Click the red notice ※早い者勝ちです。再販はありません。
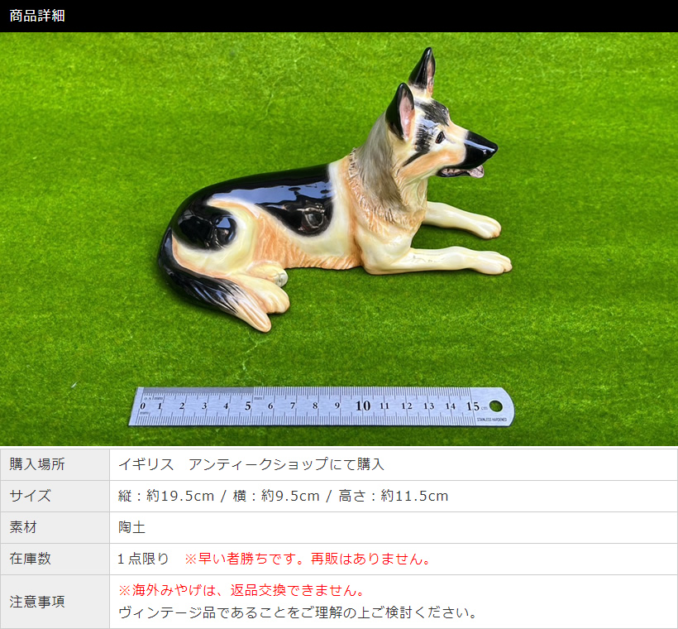 coord(308,559)
